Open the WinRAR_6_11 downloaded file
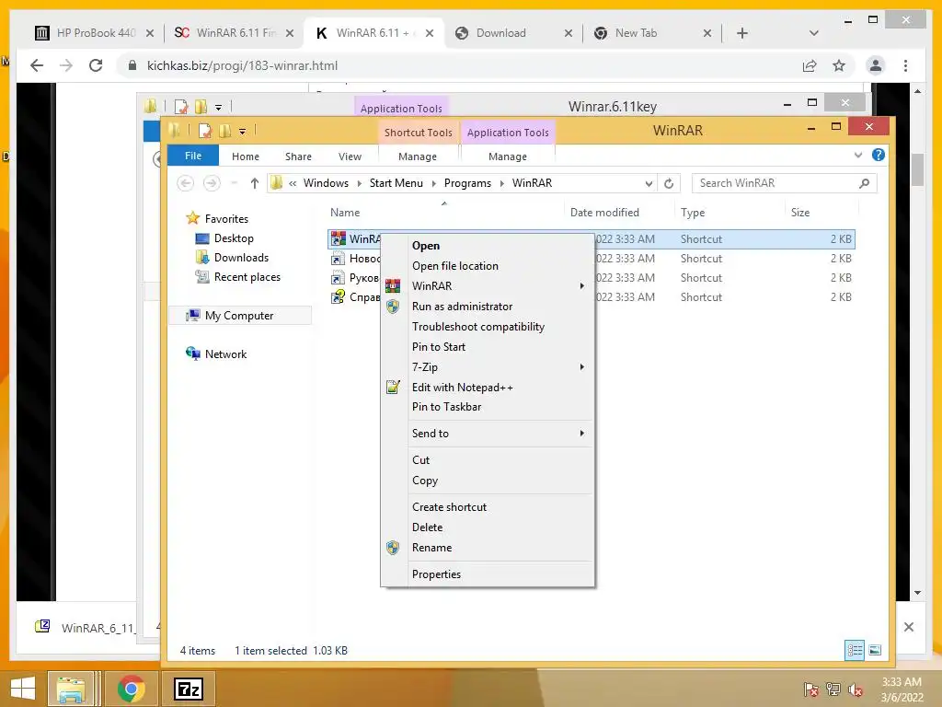The image size is (942, 707). (x=85, y=628)
